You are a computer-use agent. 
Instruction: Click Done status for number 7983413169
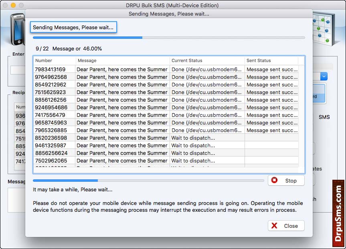206,69
